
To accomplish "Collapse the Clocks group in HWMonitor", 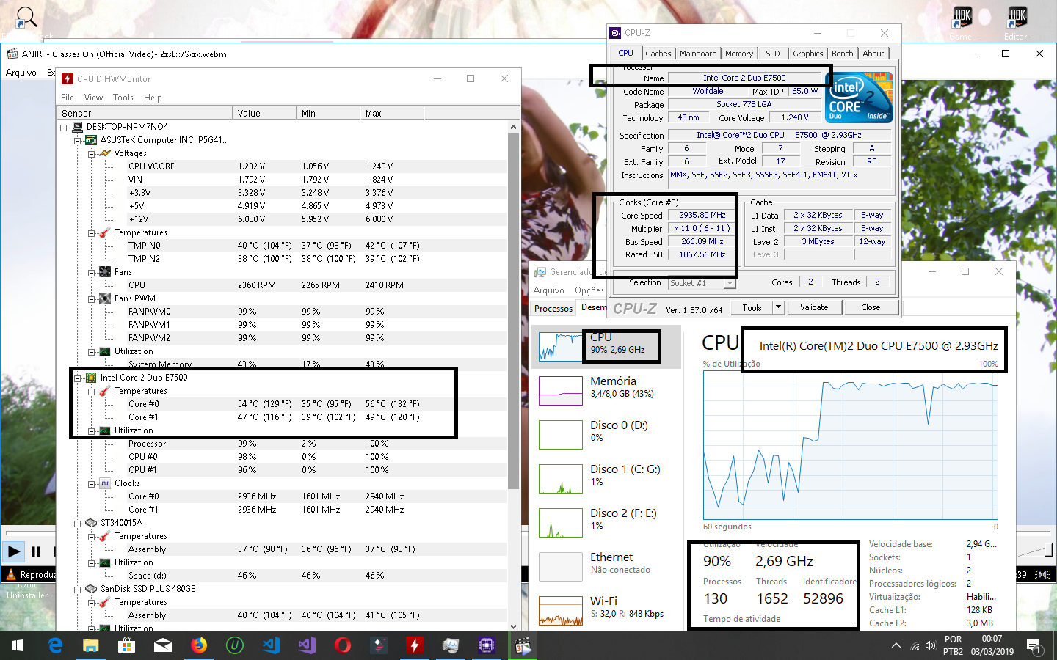I will point(92,483).
